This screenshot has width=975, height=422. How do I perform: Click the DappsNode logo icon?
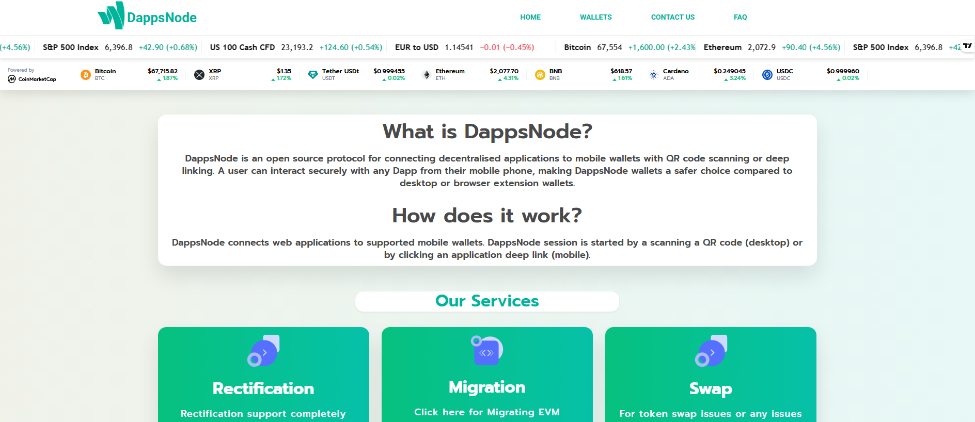coord(111,15)
